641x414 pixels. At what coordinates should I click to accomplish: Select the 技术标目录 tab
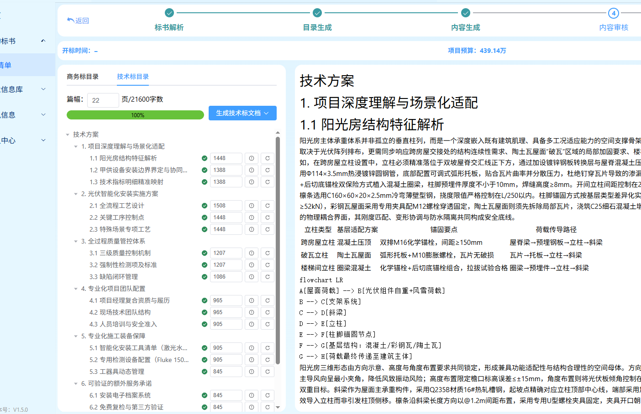pyautogui.click(x=133, y=77)
